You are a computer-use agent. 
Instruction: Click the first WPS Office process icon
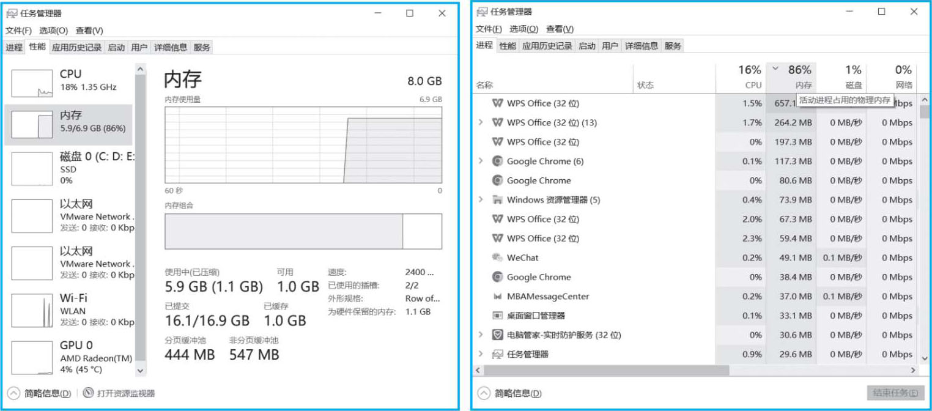pyautogui.click(x=498, y=103)
